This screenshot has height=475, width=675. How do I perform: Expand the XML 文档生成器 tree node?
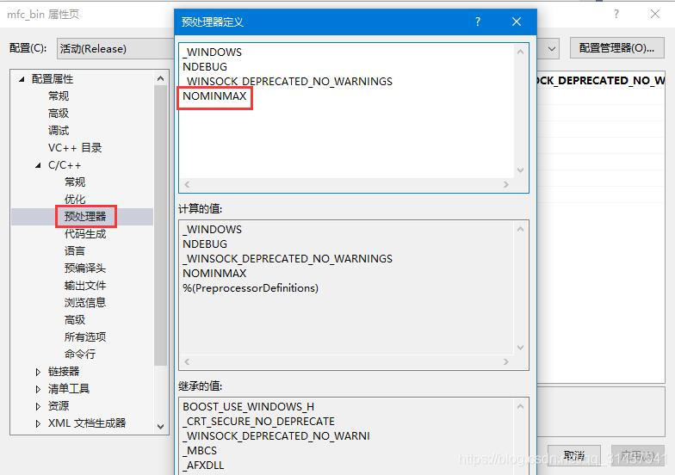pos(38,423)
